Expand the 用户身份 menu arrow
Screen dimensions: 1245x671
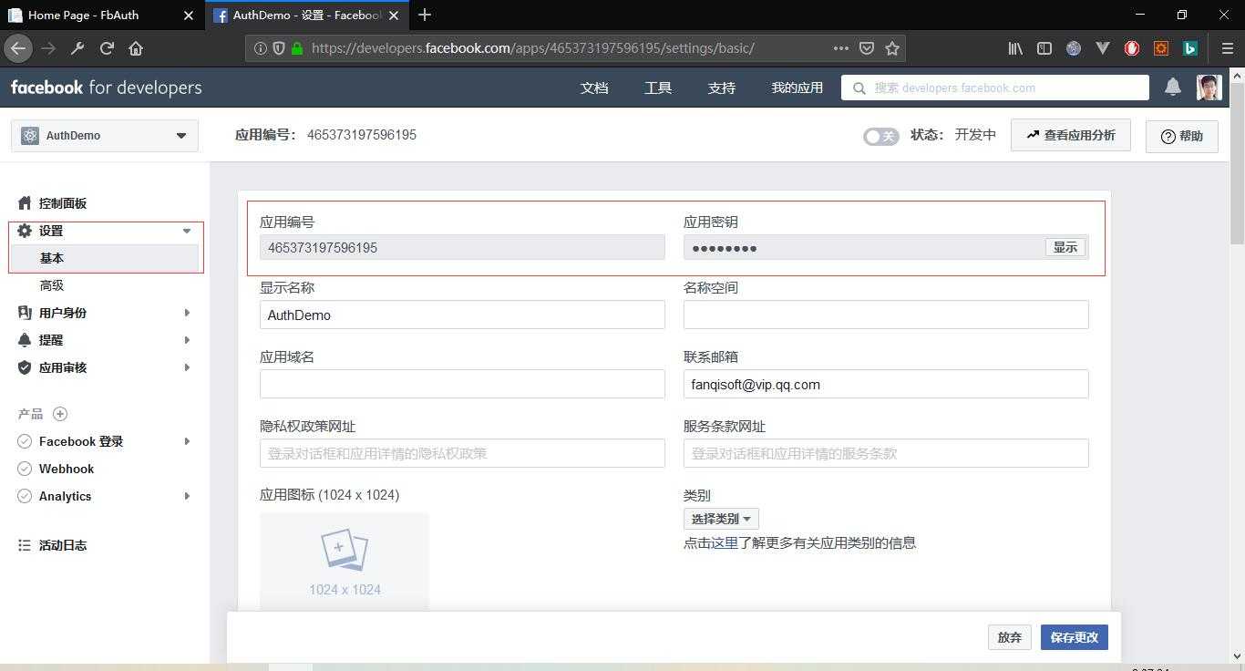tap(187, 313)
